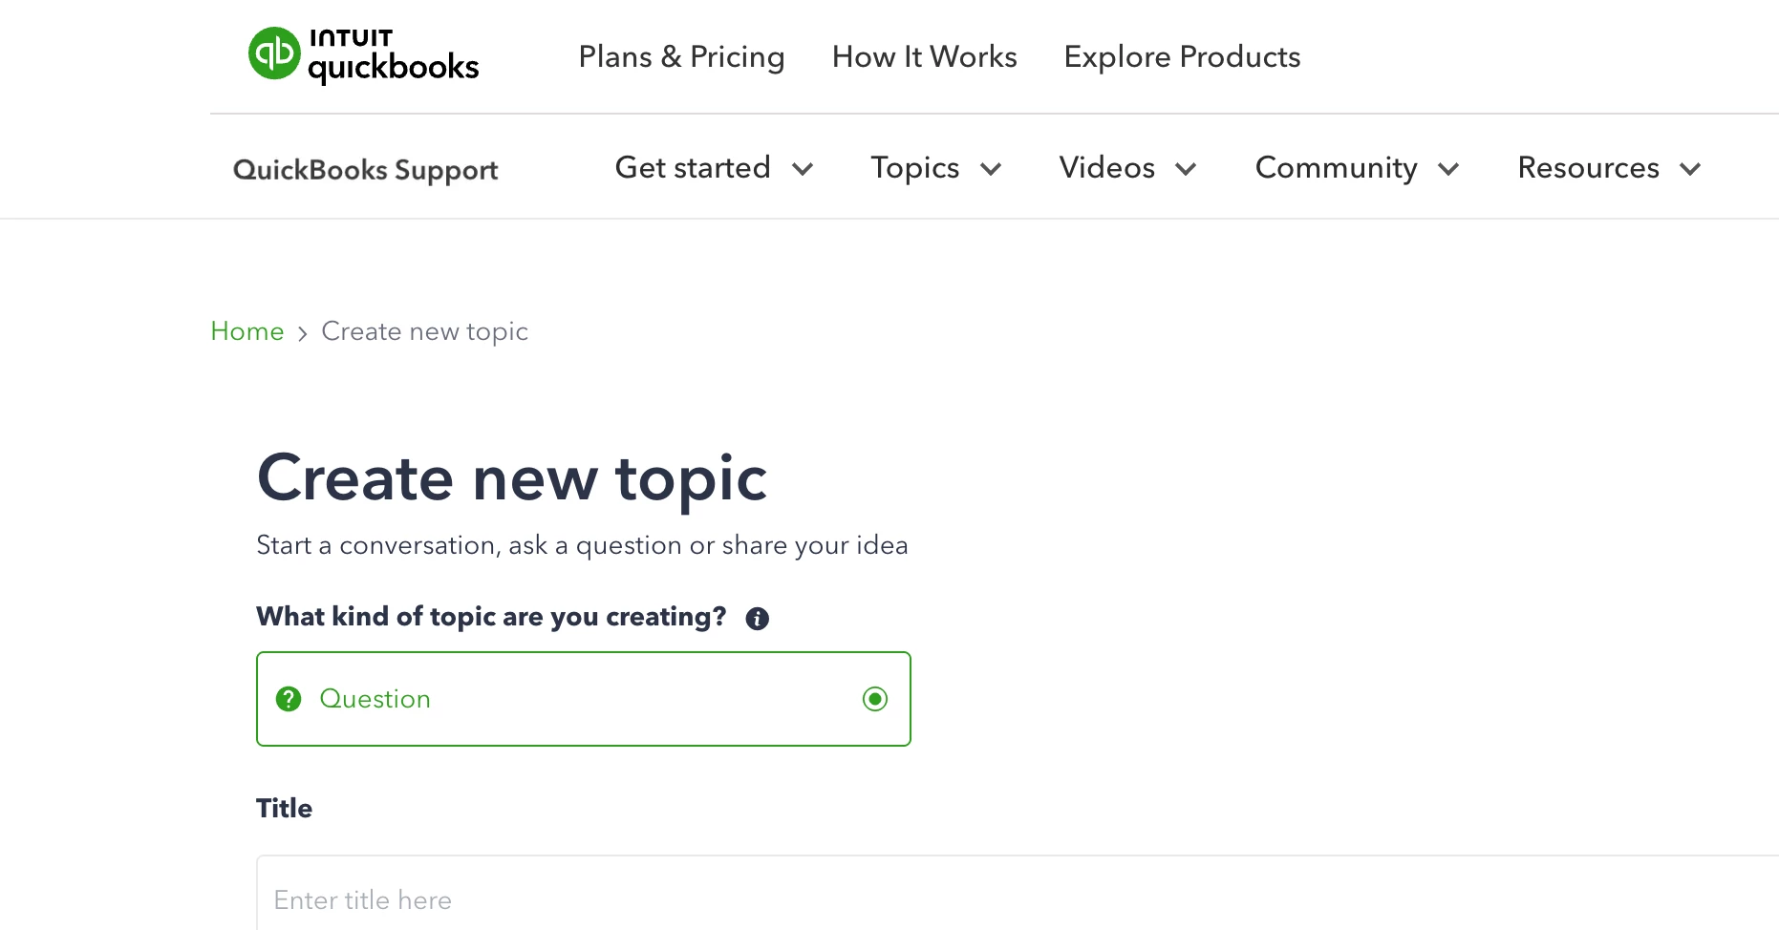
Task: Click the Enter title here field
Action: click(x=1018, y=893)
